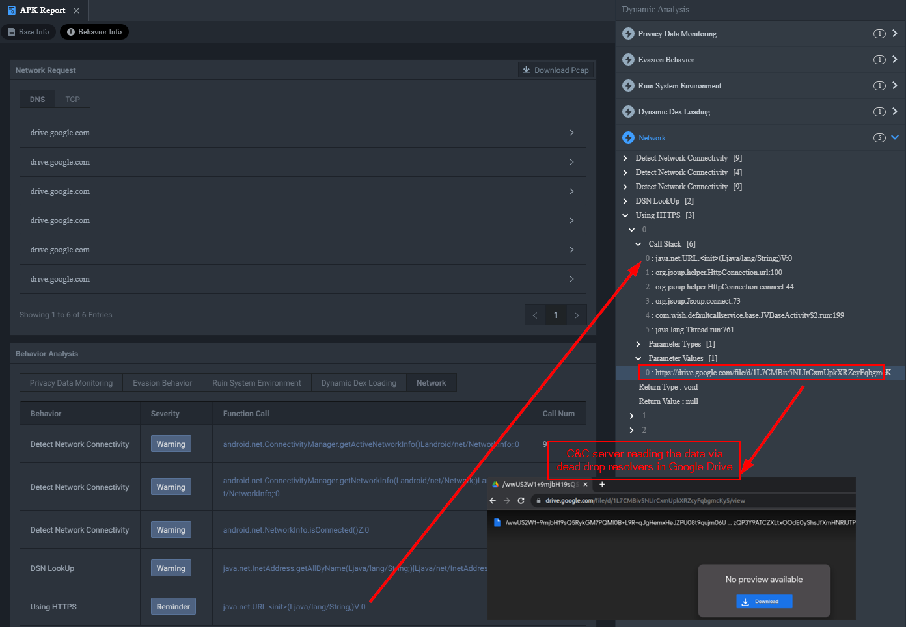Click Reminder badge in Using HTTPS row
Image resolution: width=906 pixels, height=627 pixels.
[x=173, y=607]
